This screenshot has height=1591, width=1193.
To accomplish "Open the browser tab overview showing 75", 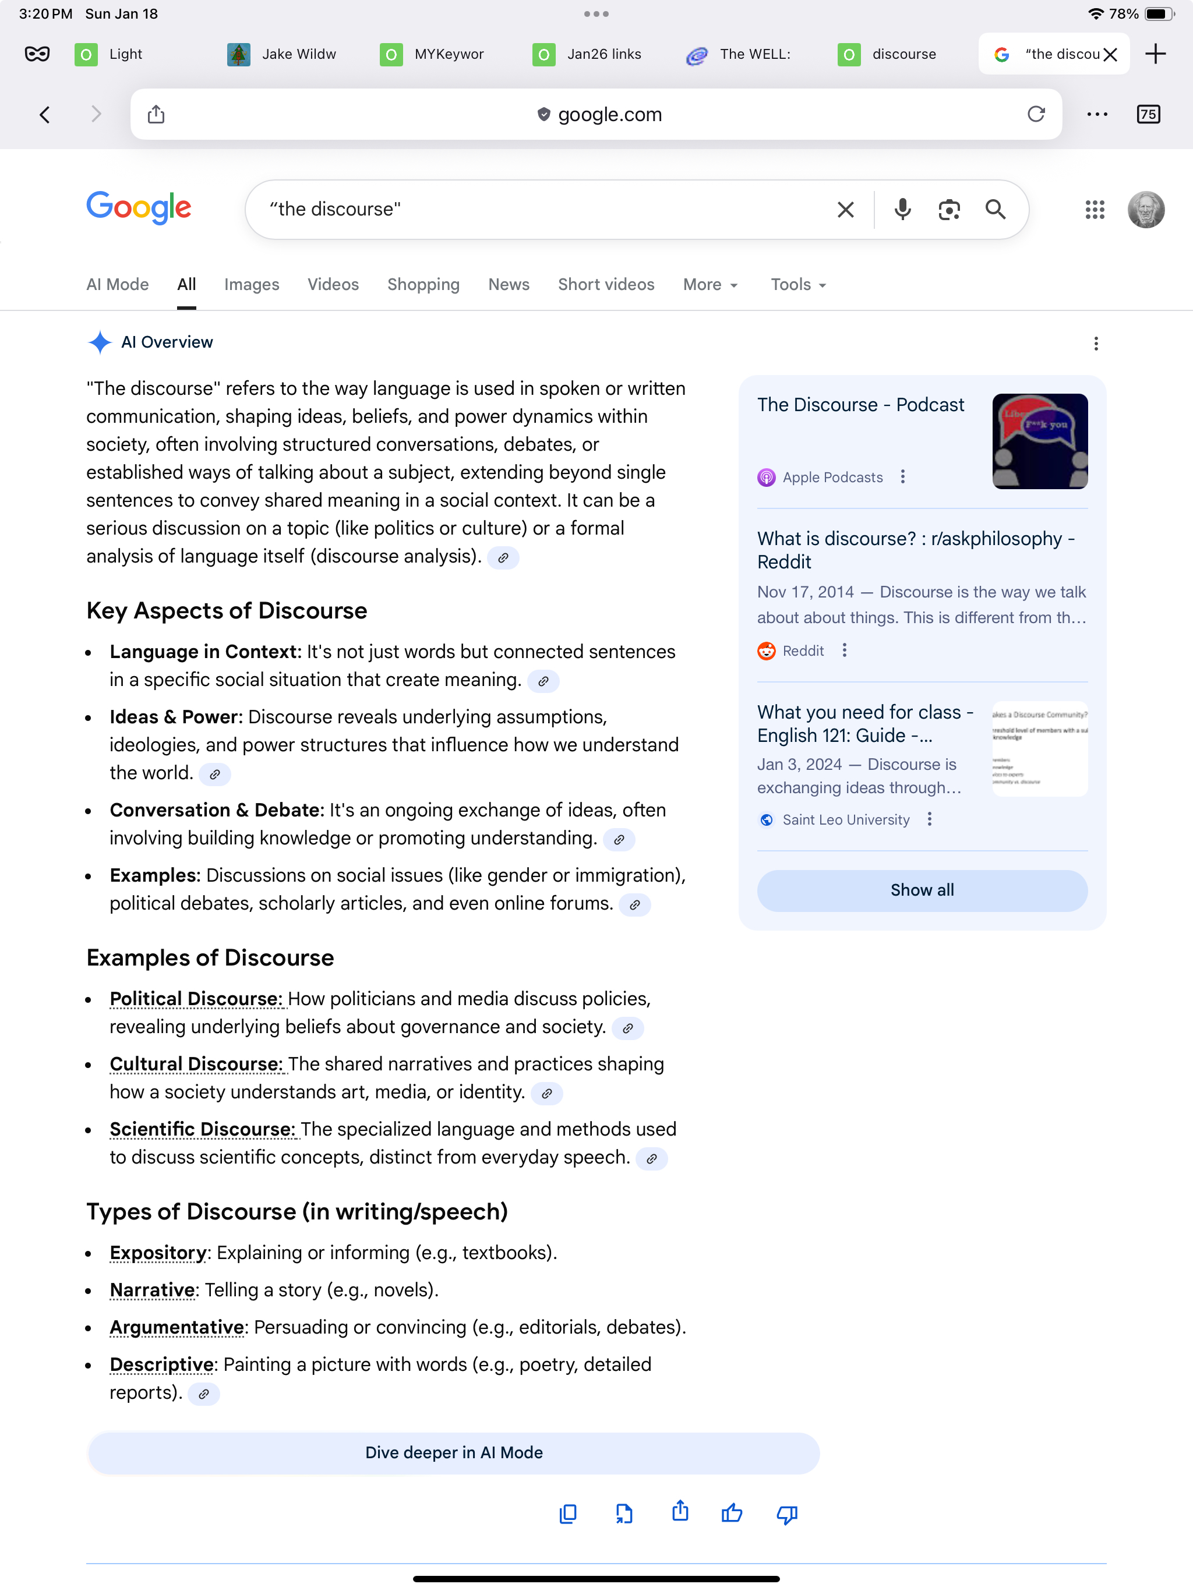I will tap(1148, 114).
